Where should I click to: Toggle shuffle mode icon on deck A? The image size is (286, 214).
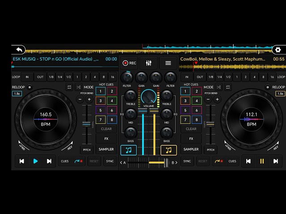(x=79, y=87)
